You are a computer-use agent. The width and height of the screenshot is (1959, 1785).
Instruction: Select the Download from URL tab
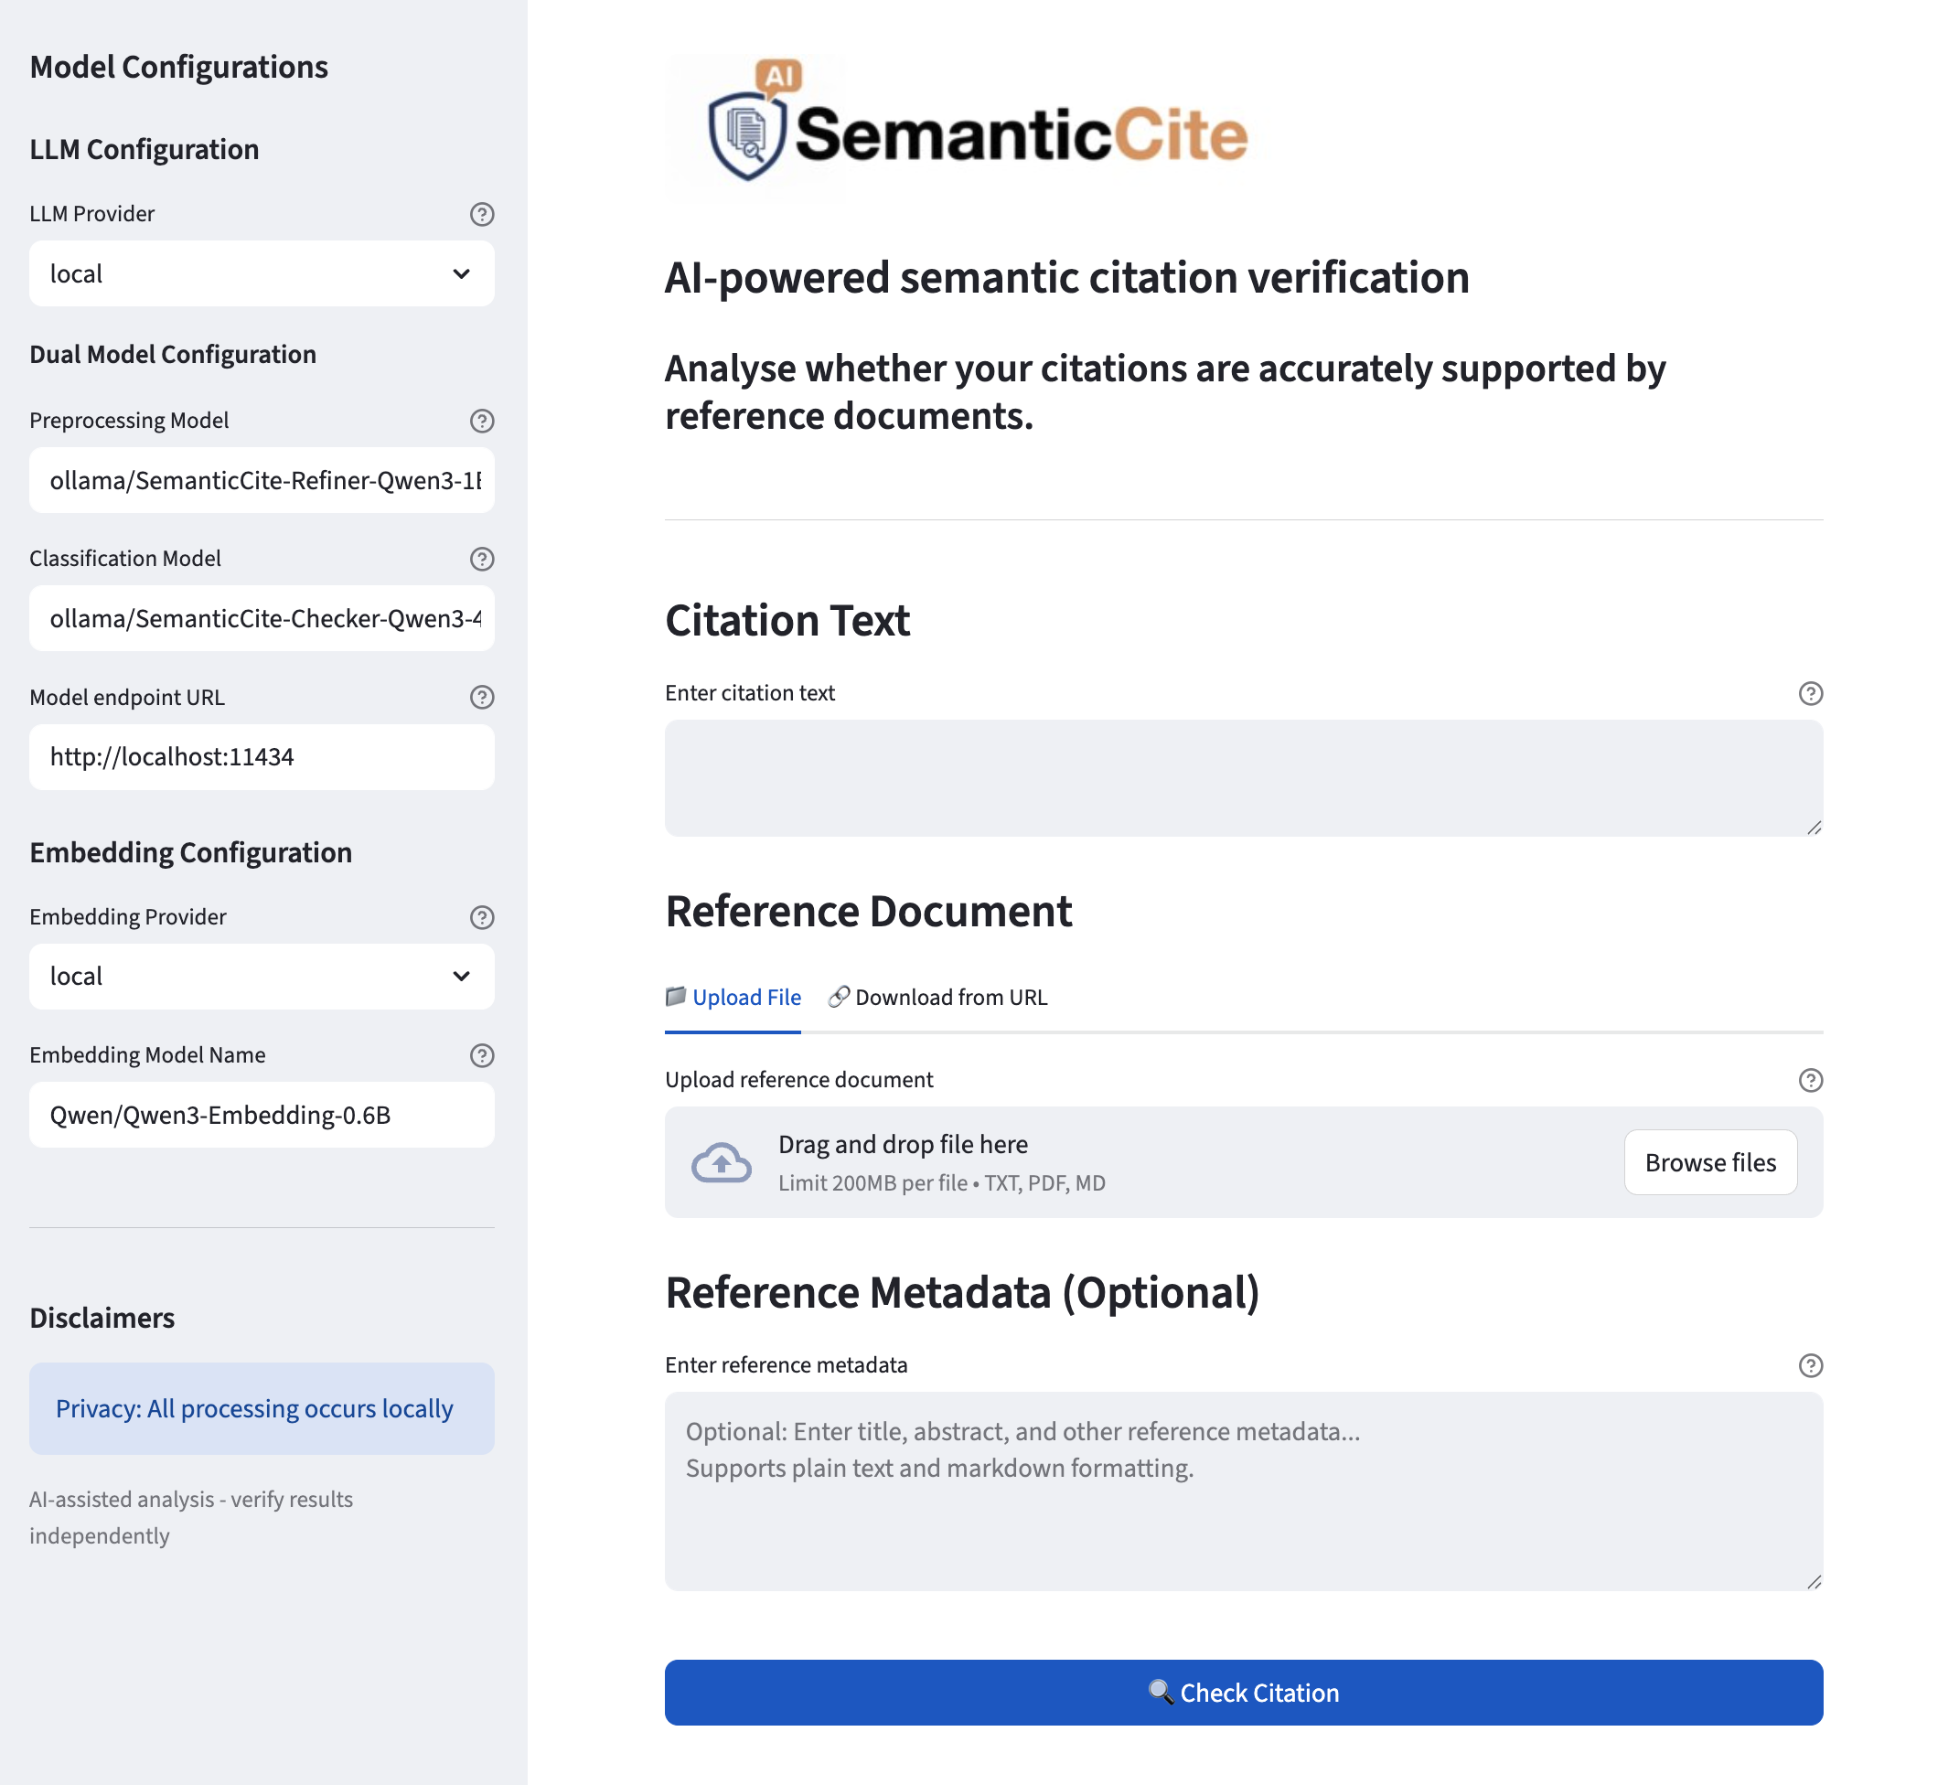tap(937, 998)
